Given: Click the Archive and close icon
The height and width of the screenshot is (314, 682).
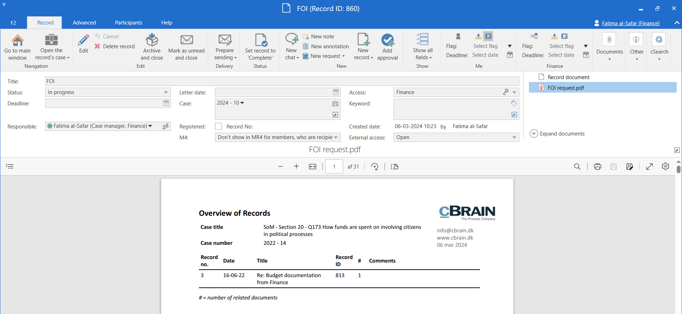Looking at the screenshot, I should click(x=152, y=40).
